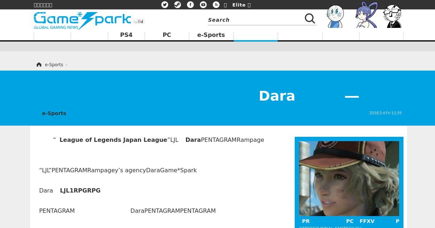Image resolution: width=435 pixels, height=228 pixels.
Task: Open the YouTube icon in top bar
Action: click(203, 5)
